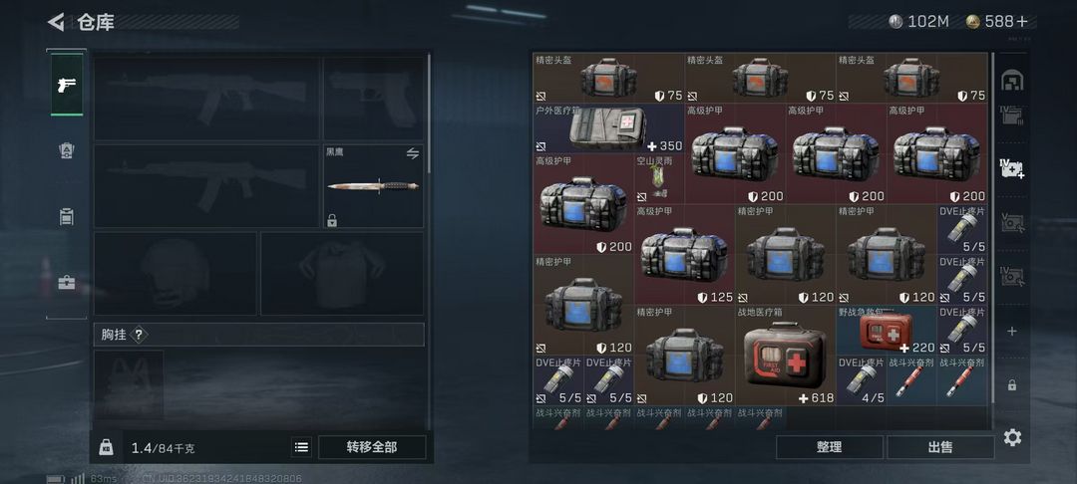Open the armor vest tab in left sidebar
1077x484 pixels.
[67, 150]
